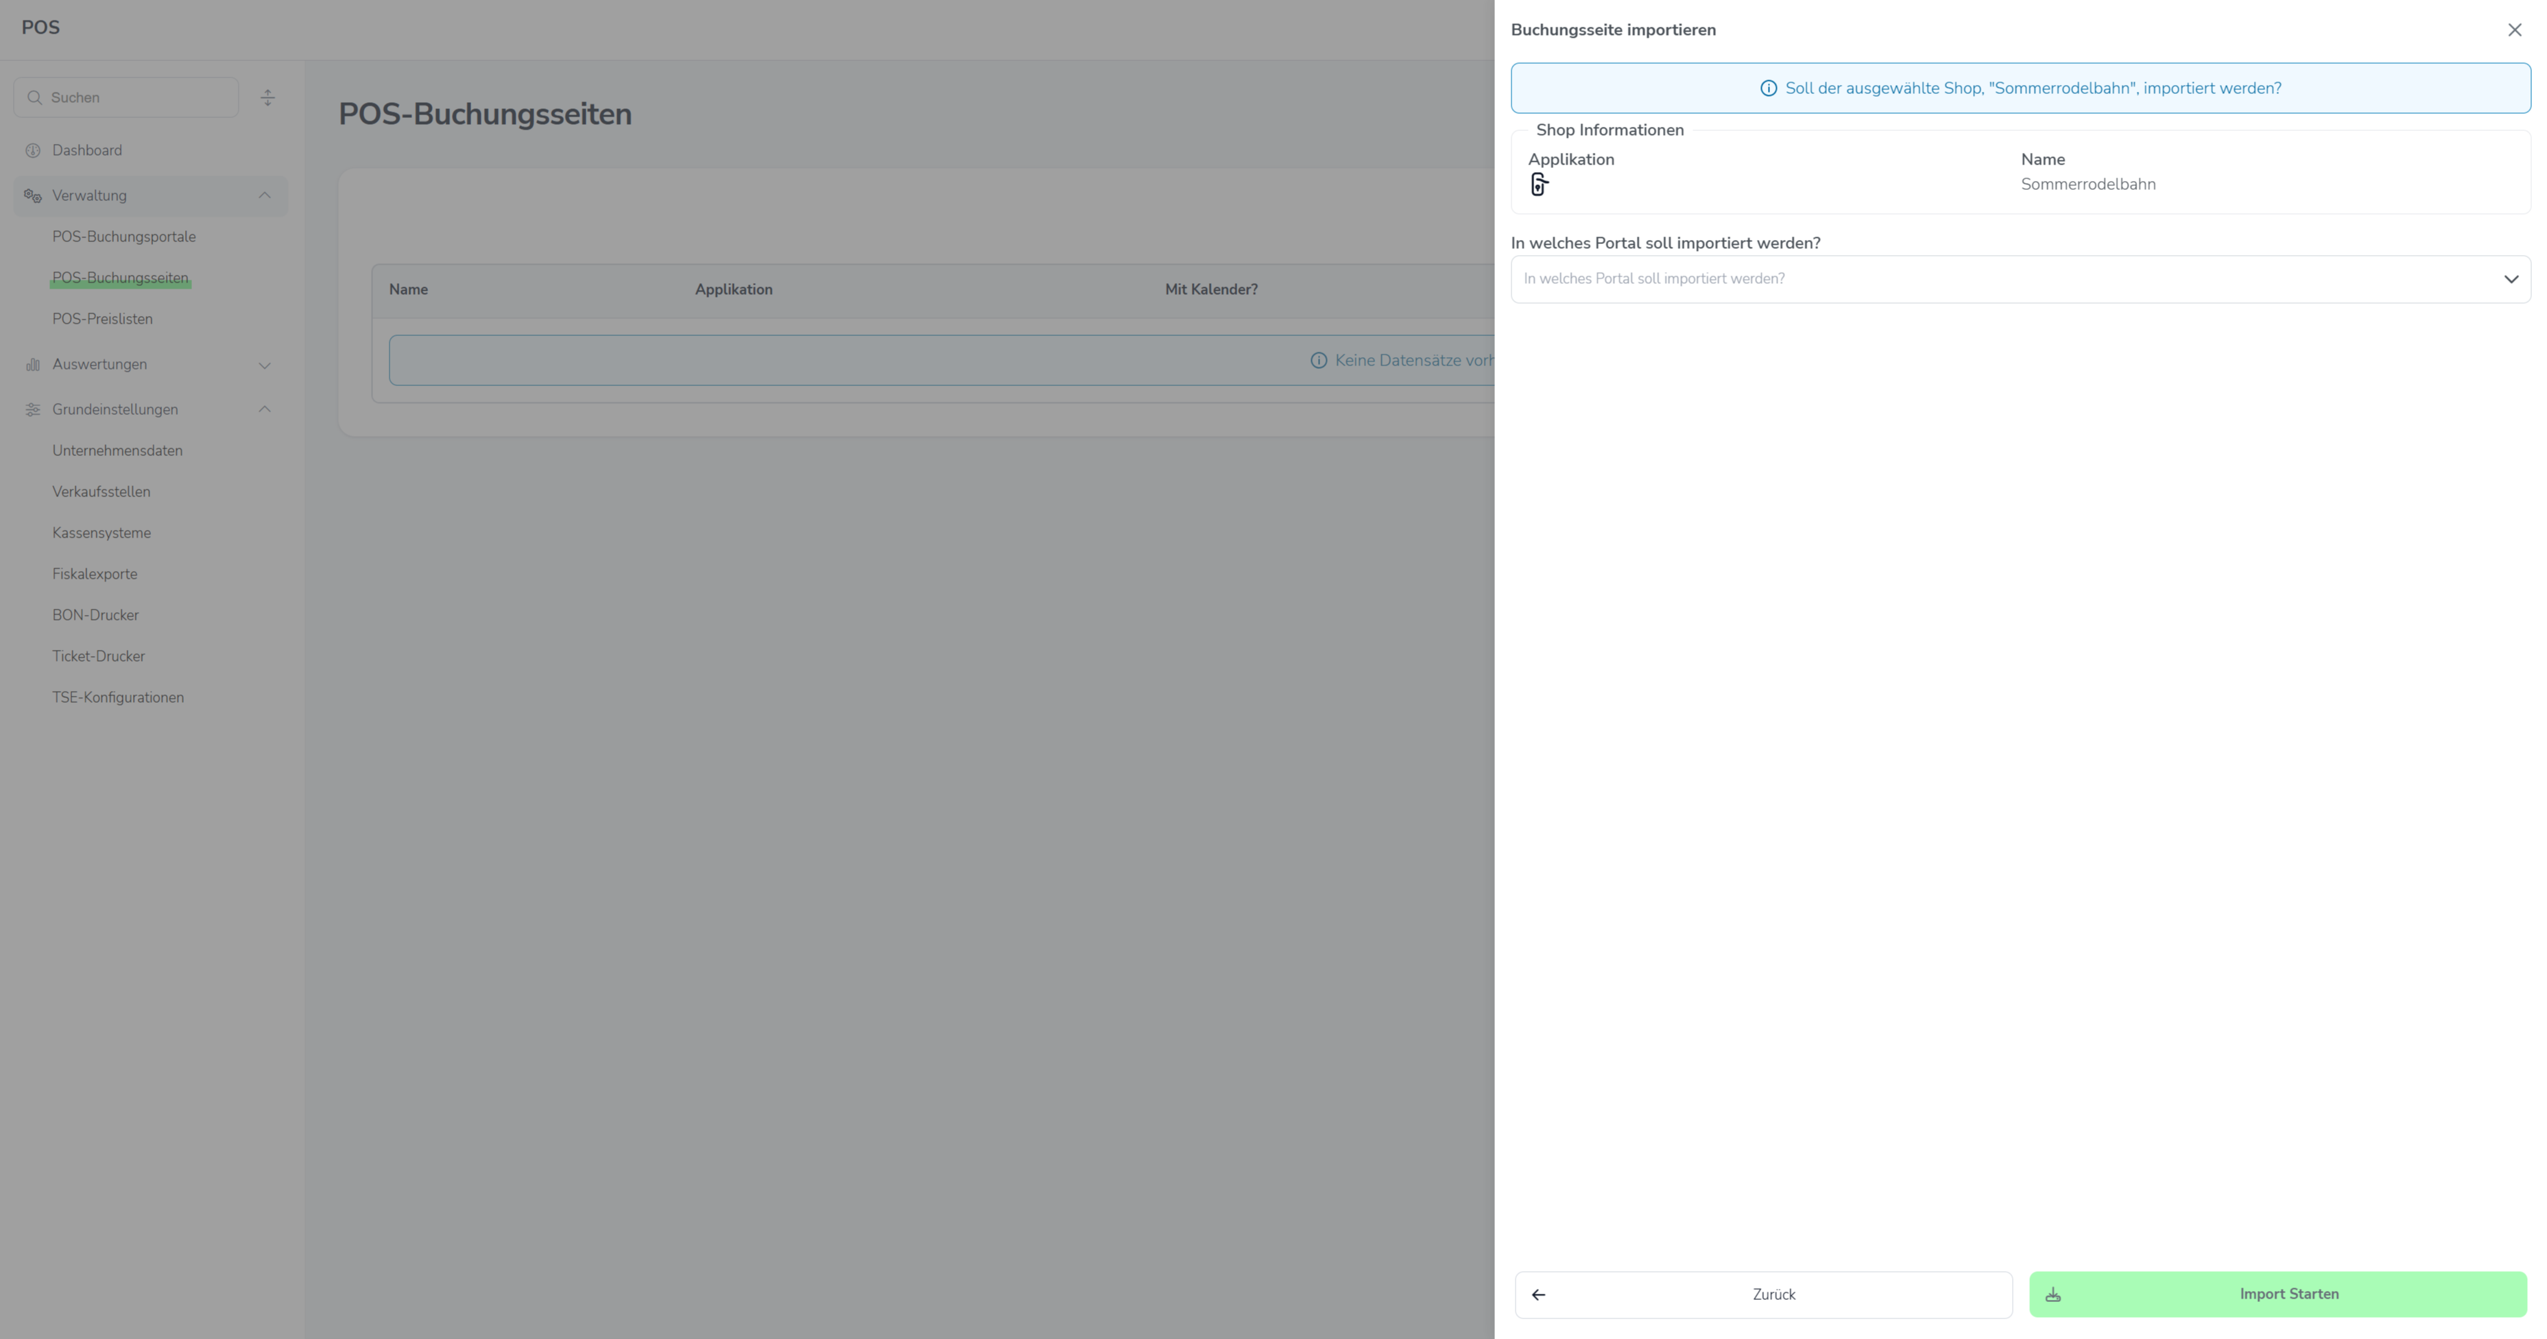Open POS-Buchungsportale menu item

click(123, 237)
